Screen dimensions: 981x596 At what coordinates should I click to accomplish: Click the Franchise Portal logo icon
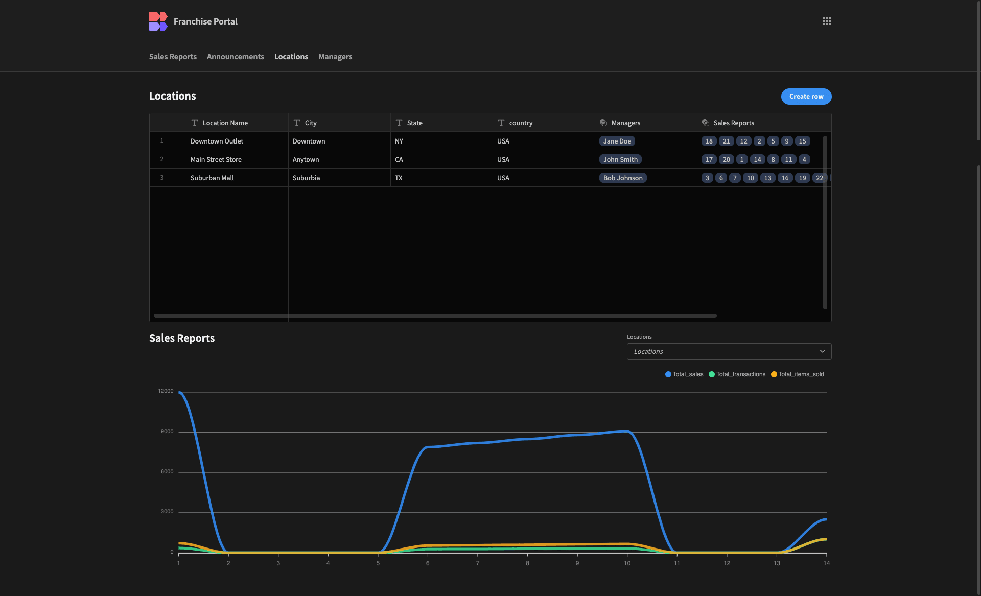tap(158, 21)
